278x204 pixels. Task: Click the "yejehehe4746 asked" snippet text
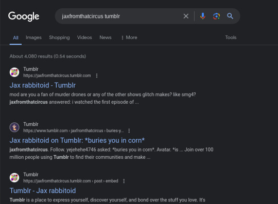(x=111, y=153)
